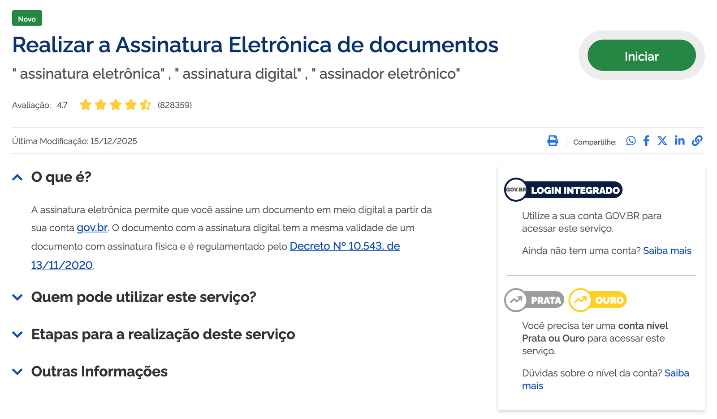
Task: Share on LinkedIn icon
Action: click(680, 141)
